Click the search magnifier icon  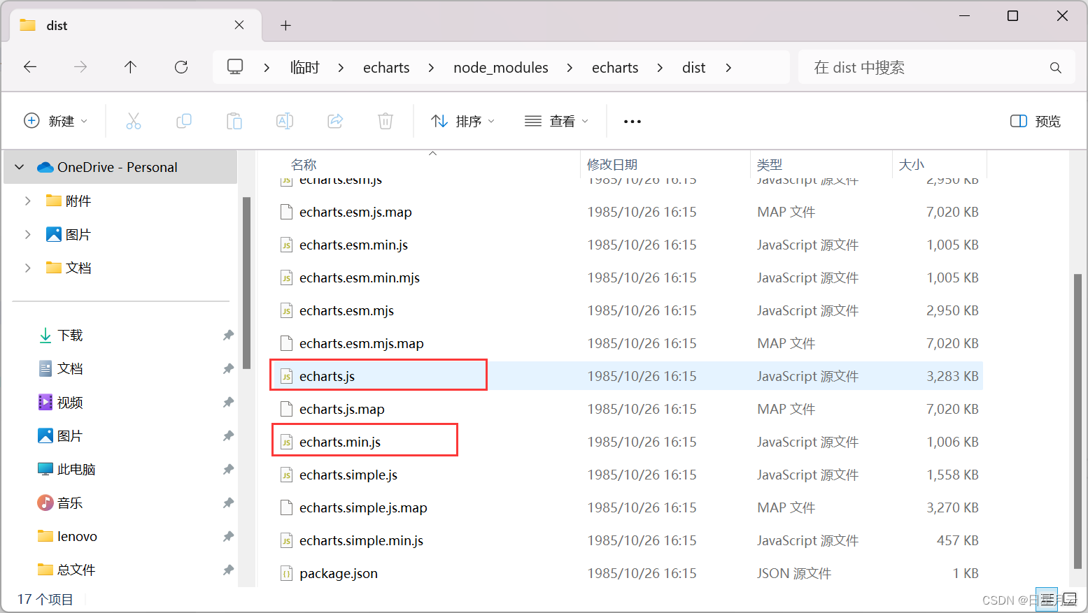point(1056,68)
